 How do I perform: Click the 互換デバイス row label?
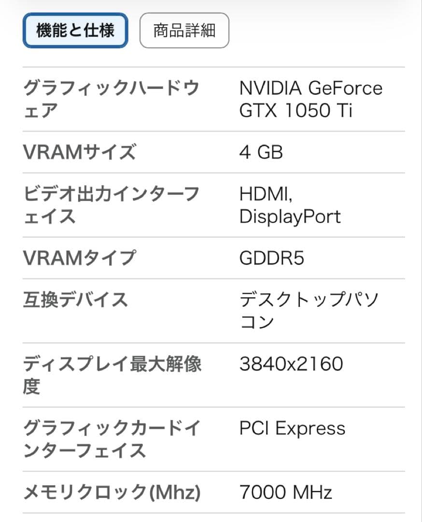click(x=75, y=300)
